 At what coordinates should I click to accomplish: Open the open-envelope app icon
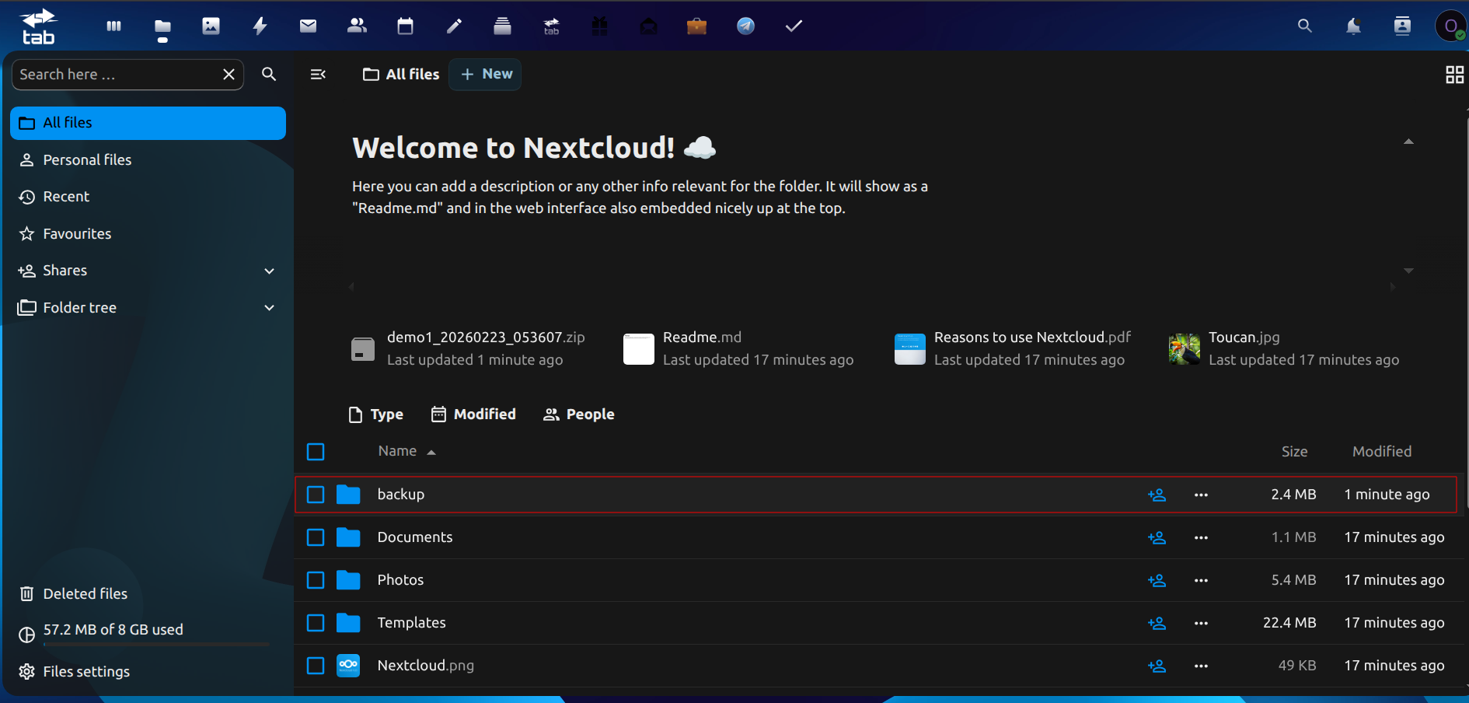click(648, 26)
